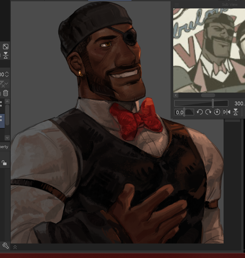Viewport: 245px width, 258px height.
Task: Click the Sub View rotation angle slider
Action: pyautogui.click(x=184, y=112)
